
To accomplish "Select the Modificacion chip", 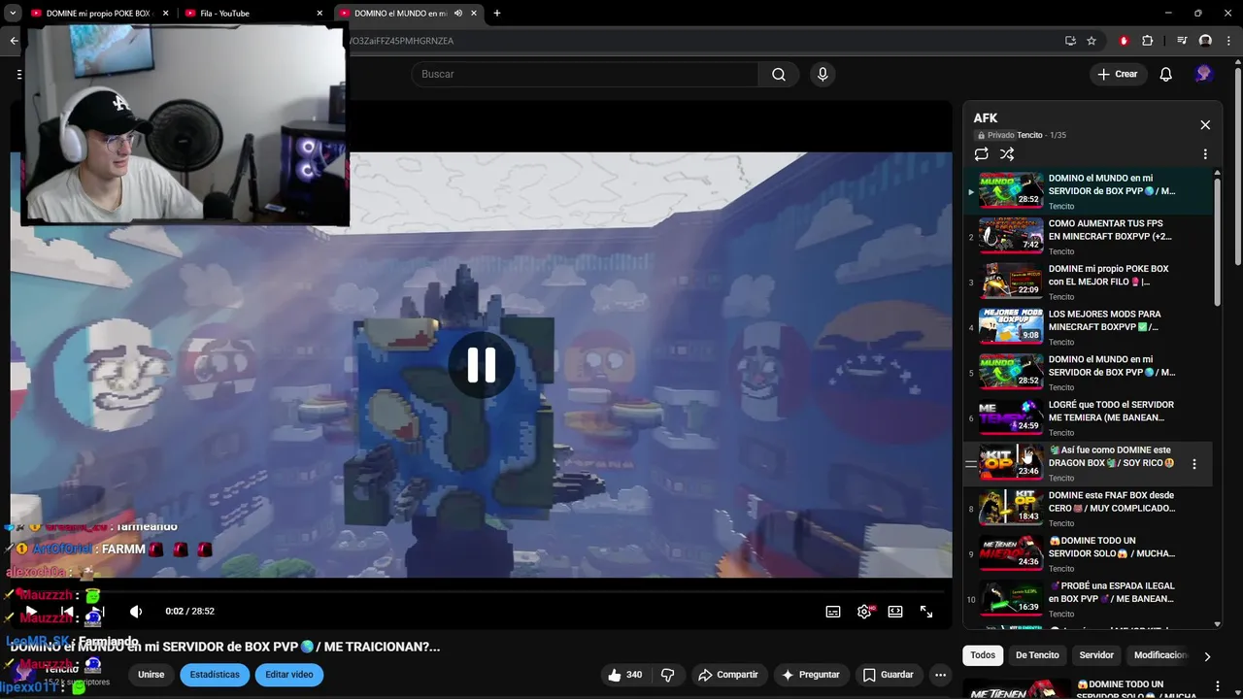I will click(1160, 655).
